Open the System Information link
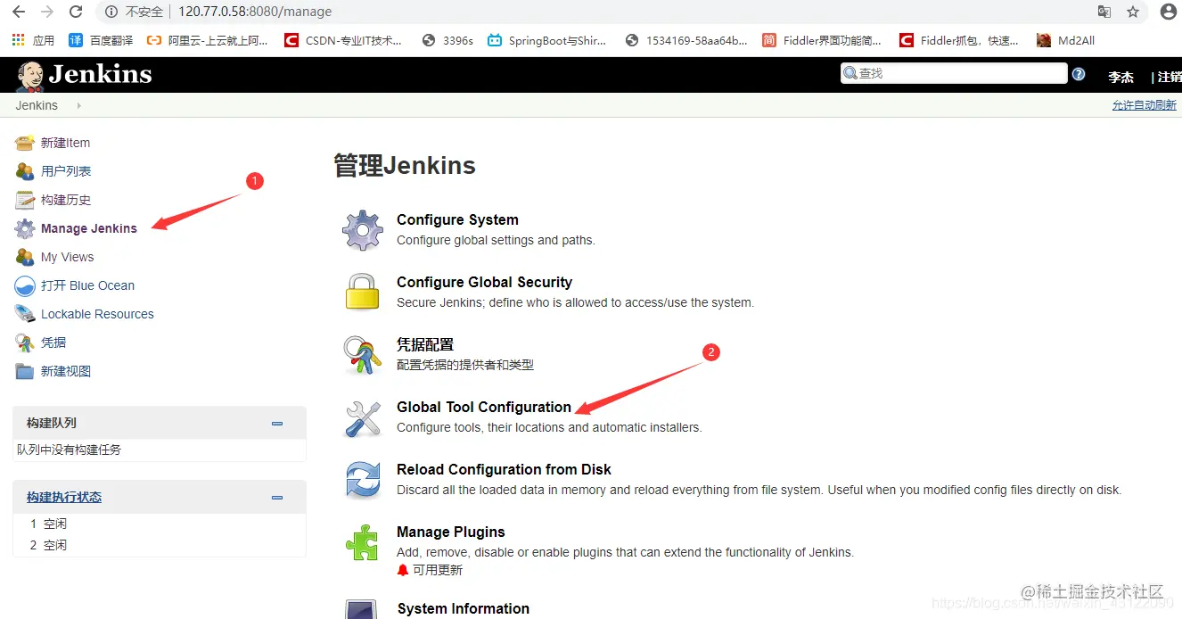The width and height of the screenshot is (1182, 619). pos(463,608)
